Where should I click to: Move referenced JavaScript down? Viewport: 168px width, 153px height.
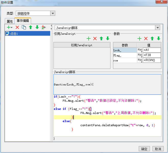click(108, 39)
